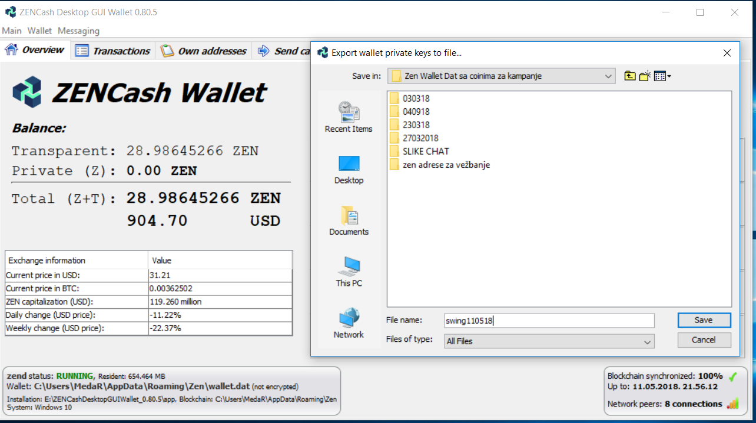Click the 'Transparent: 28.98645266 ZEN' balance line
This screenshot has width=756, height=423.
(135, 151)
